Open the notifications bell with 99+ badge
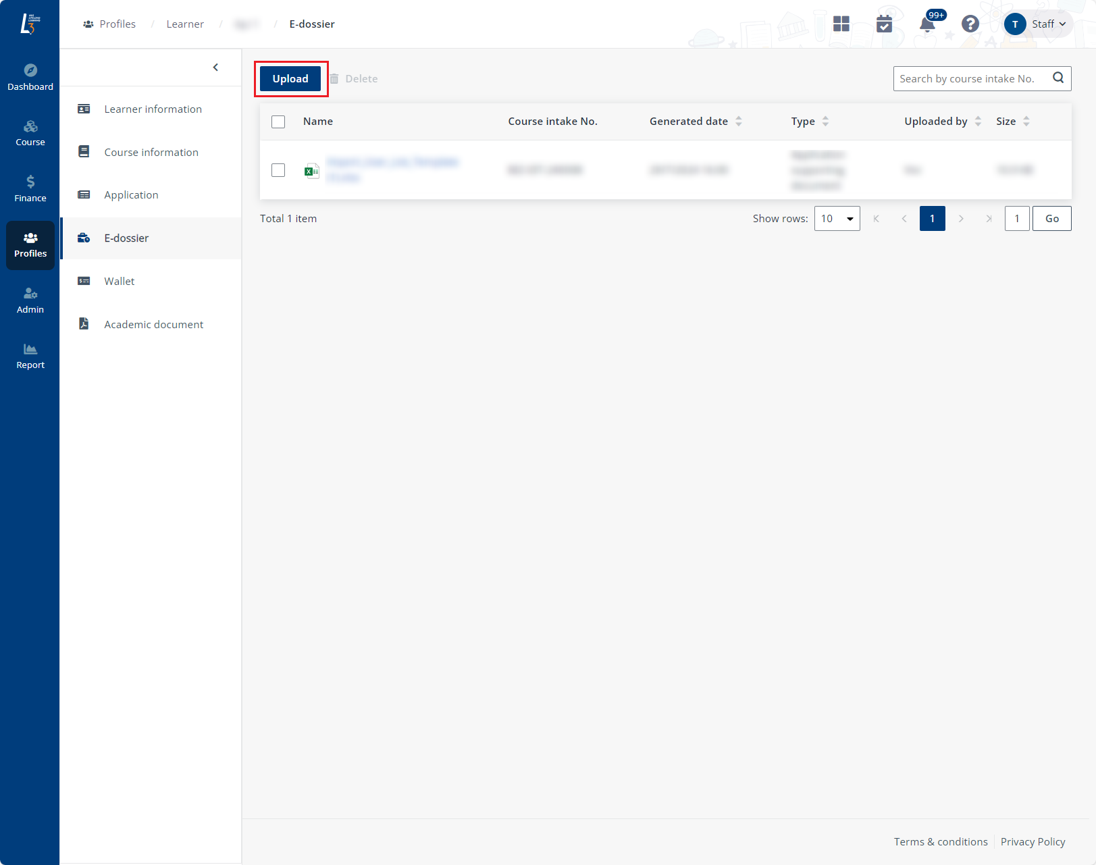This screenshot has height=865, width=1096. [x=927, y=25]
